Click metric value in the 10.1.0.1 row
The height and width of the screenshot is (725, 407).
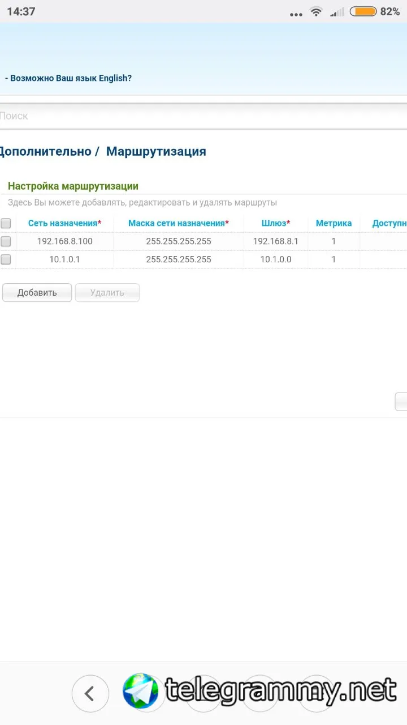(334, 259)
